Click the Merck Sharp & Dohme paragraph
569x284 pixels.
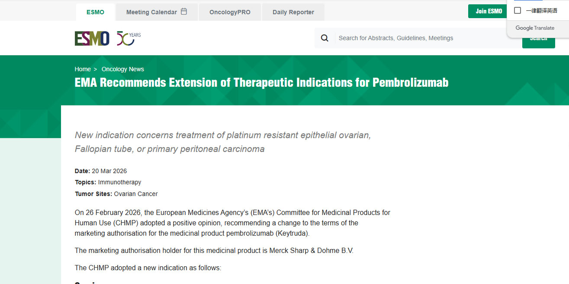tap(214, 251)
